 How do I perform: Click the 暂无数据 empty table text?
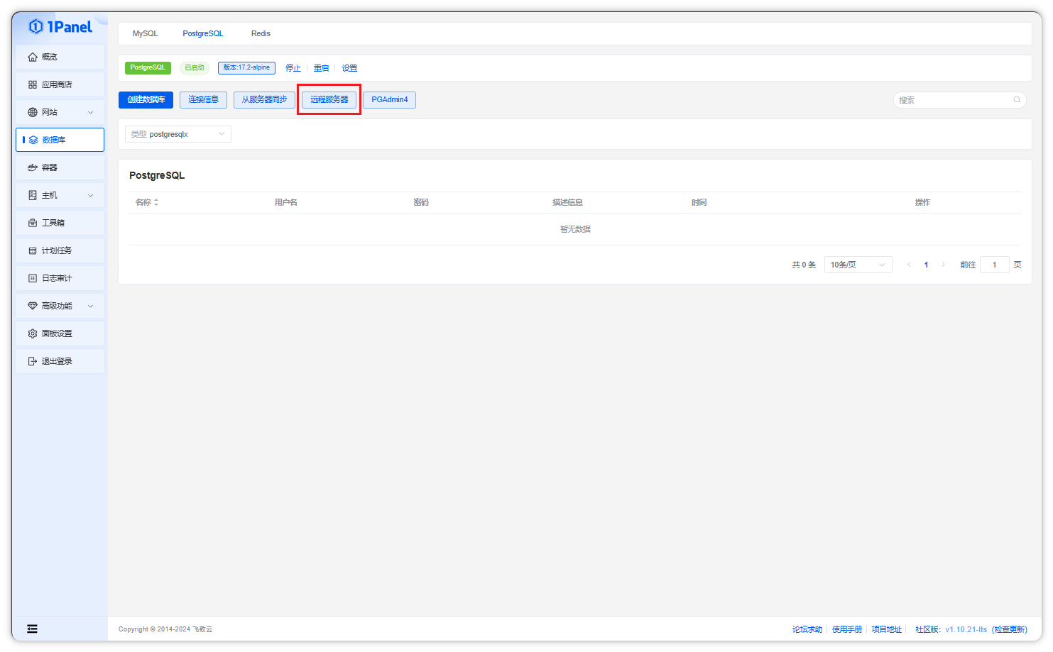[x=575, y=229]
